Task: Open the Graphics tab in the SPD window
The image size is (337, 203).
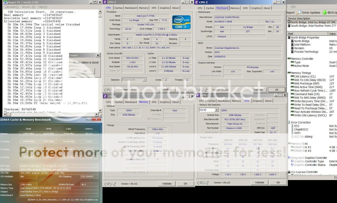Action: coord(257,101)
